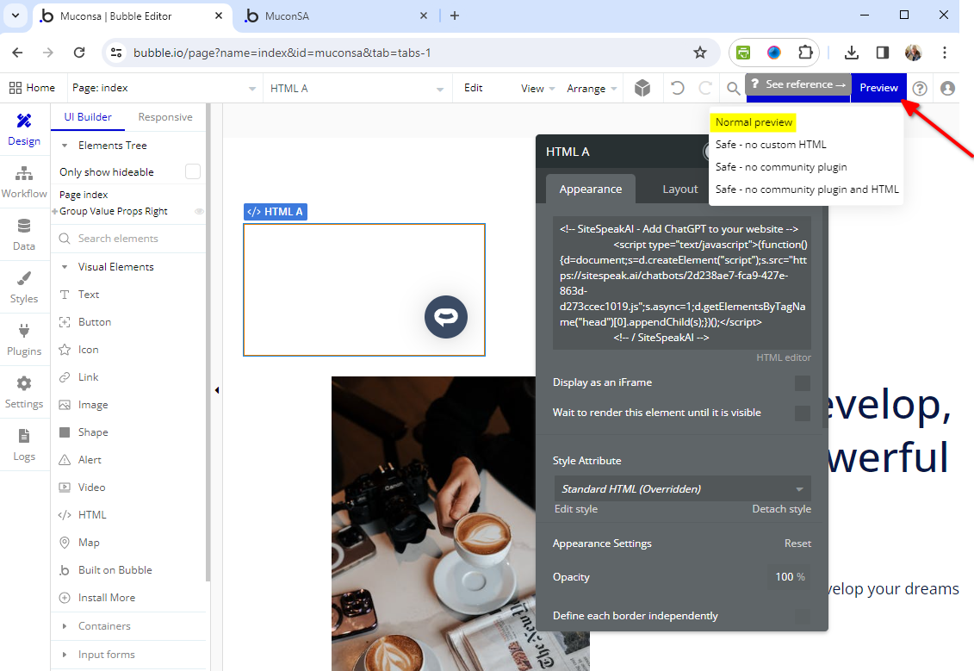Open the Style Attribute dropdown

(x=682, y=489)
